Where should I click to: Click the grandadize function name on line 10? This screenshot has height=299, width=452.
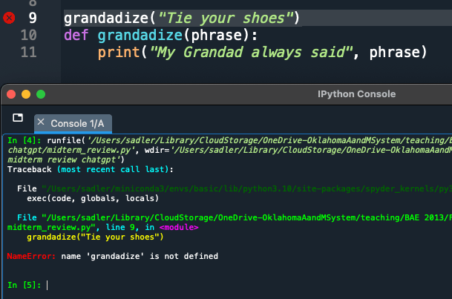(x=140, y=35)
